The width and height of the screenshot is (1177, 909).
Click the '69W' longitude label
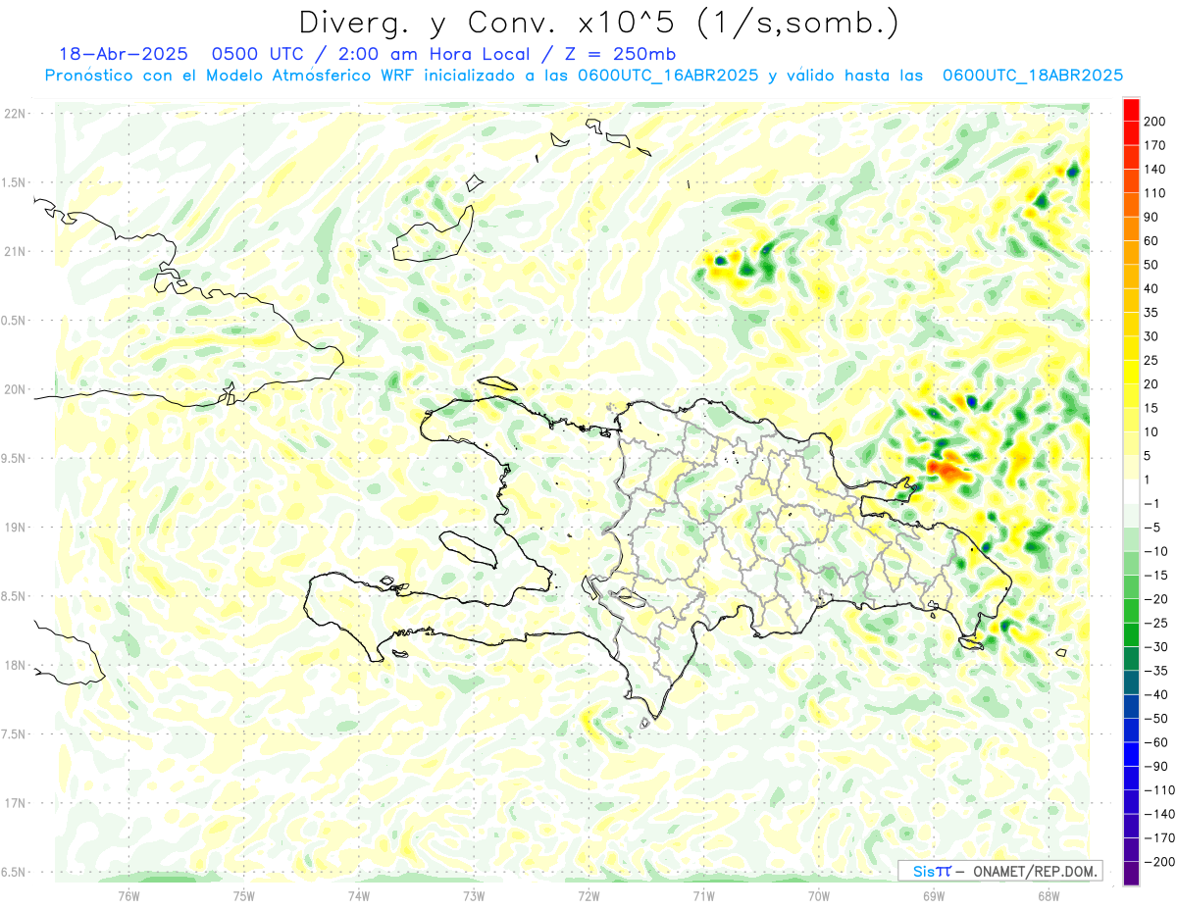coord(933,896)
